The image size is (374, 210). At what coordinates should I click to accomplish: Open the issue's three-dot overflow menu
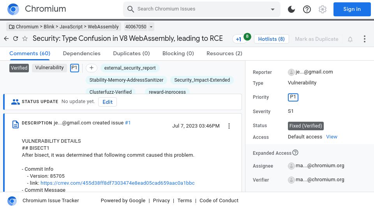365,39
